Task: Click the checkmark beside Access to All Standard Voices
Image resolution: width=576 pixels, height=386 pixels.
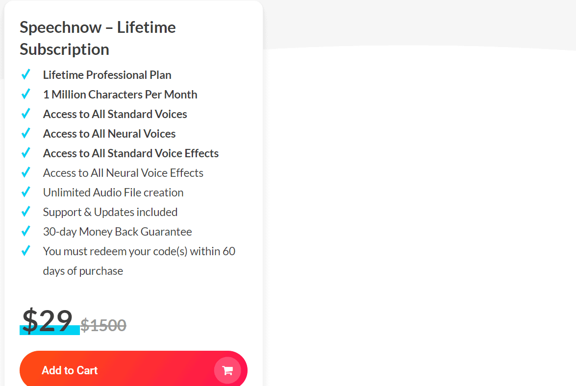Action: point(25,113)
